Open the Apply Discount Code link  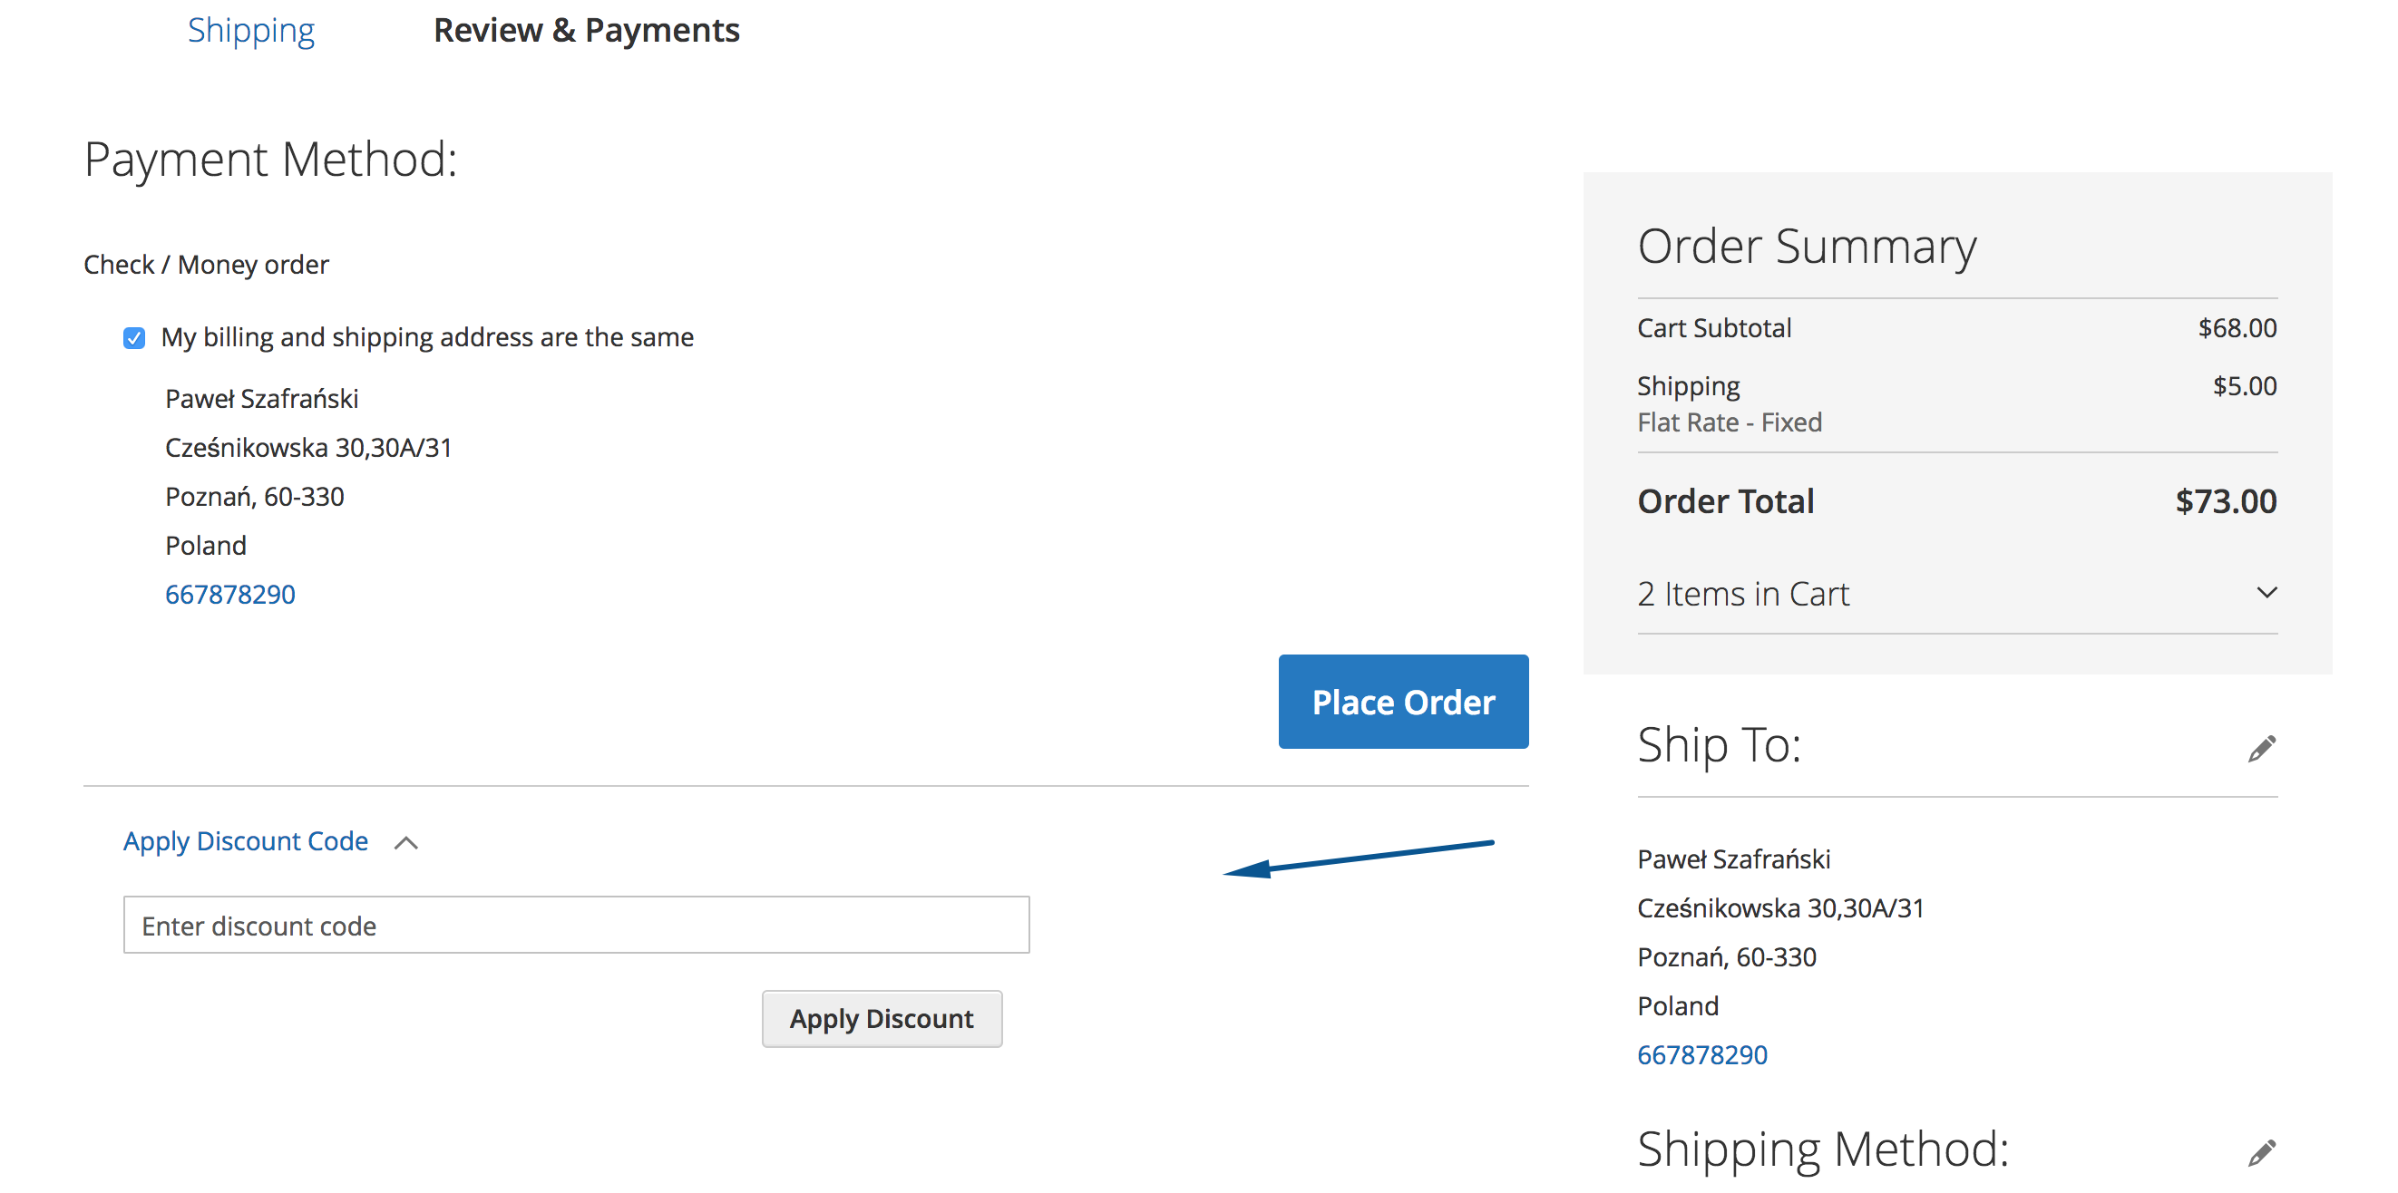coord(245,841)
